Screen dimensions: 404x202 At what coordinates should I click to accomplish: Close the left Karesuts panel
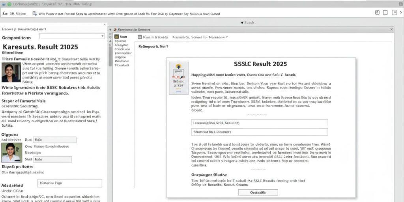point(104,24)
